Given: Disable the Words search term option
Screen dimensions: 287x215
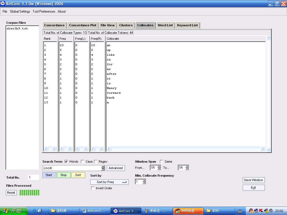Looking at the screenshot, I should click(66, 162).
